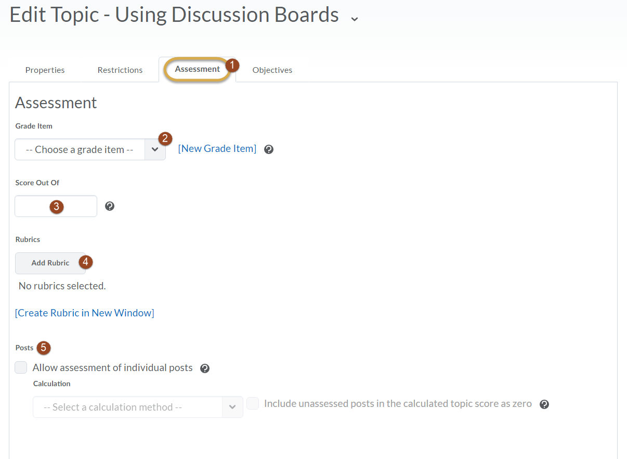Click the Edit Topic page heading text

pyautogui.click(x=175, y=15)
